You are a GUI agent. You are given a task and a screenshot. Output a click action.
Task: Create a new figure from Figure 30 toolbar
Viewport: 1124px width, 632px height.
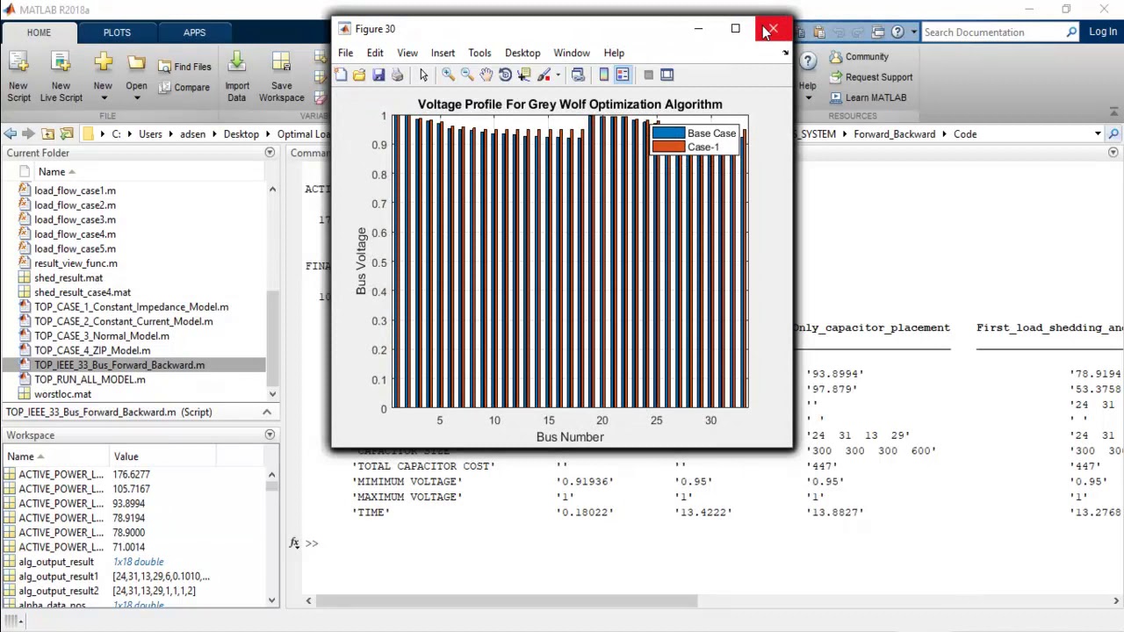pos(341,75)
